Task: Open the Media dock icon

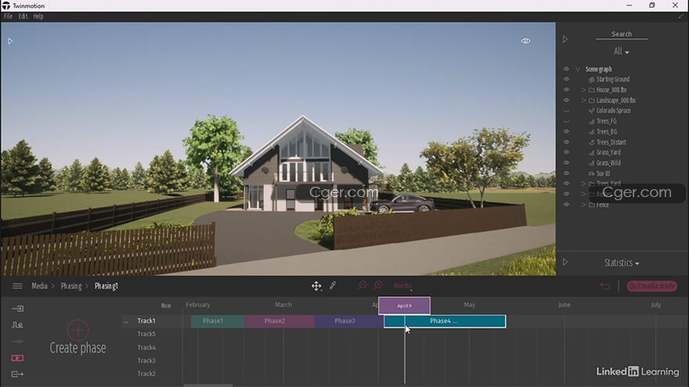Action: coord(17,358)
